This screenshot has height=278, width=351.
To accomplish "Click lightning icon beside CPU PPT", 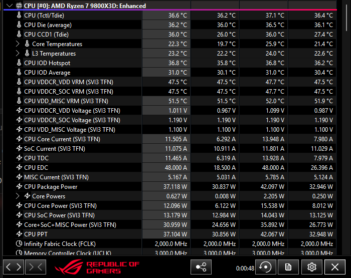I will tap(19, 234).
